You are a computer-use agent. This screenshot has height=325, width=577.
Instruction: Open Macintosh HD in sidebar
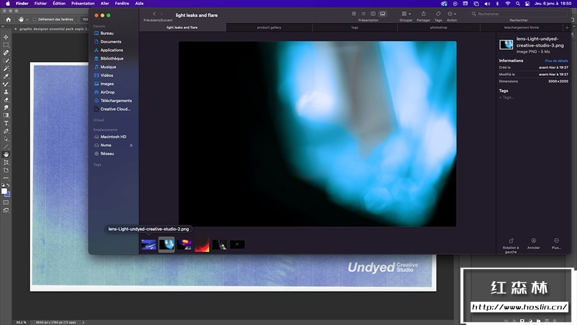(x=113, y=137)
